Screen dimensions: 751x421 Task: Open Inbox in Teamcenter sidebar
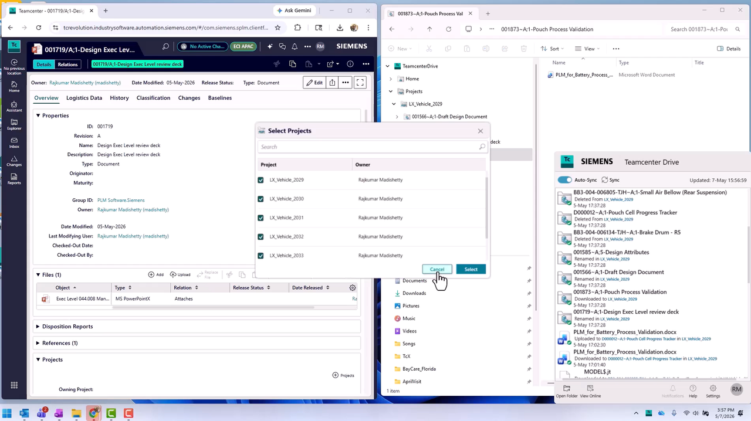click(14, 142)
